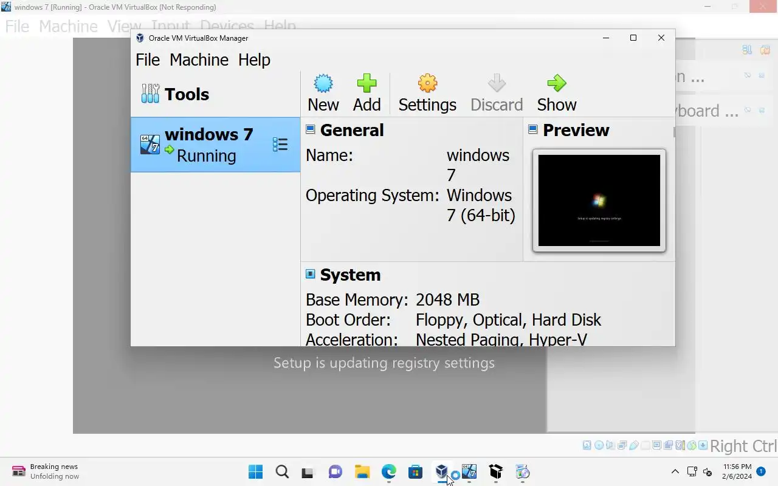
Task: Click the windows 7 VM 64-bit OS icon
Action: [150, 145]
